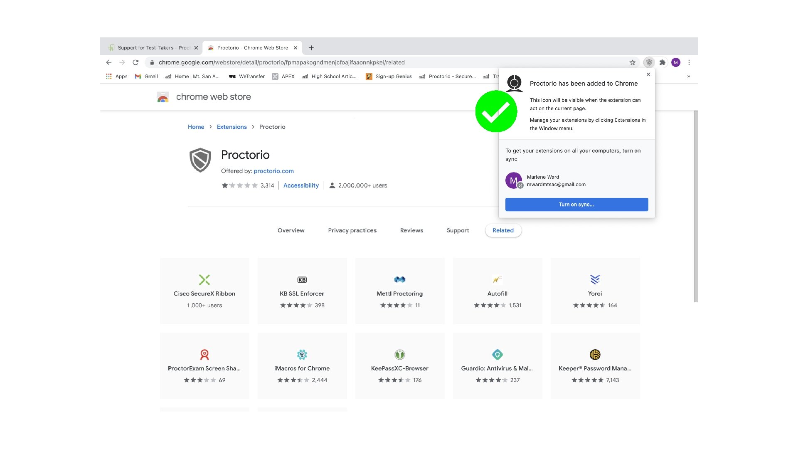Dismiss the Proctorio added popup with X

coord(648,74)
